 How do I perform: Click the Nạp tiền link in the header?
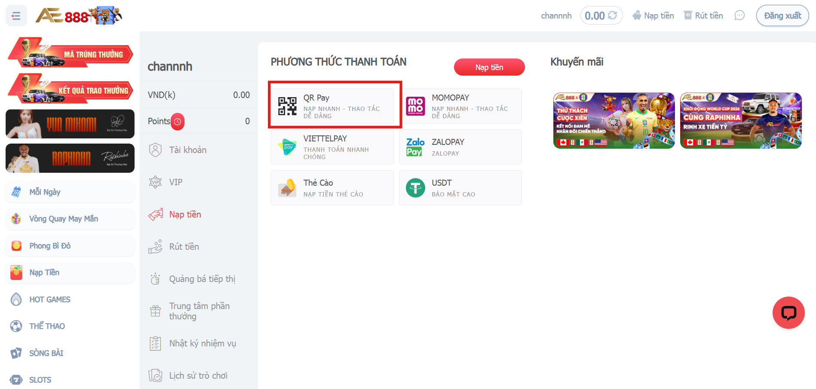pyautogui.click(x=659, y=15)
